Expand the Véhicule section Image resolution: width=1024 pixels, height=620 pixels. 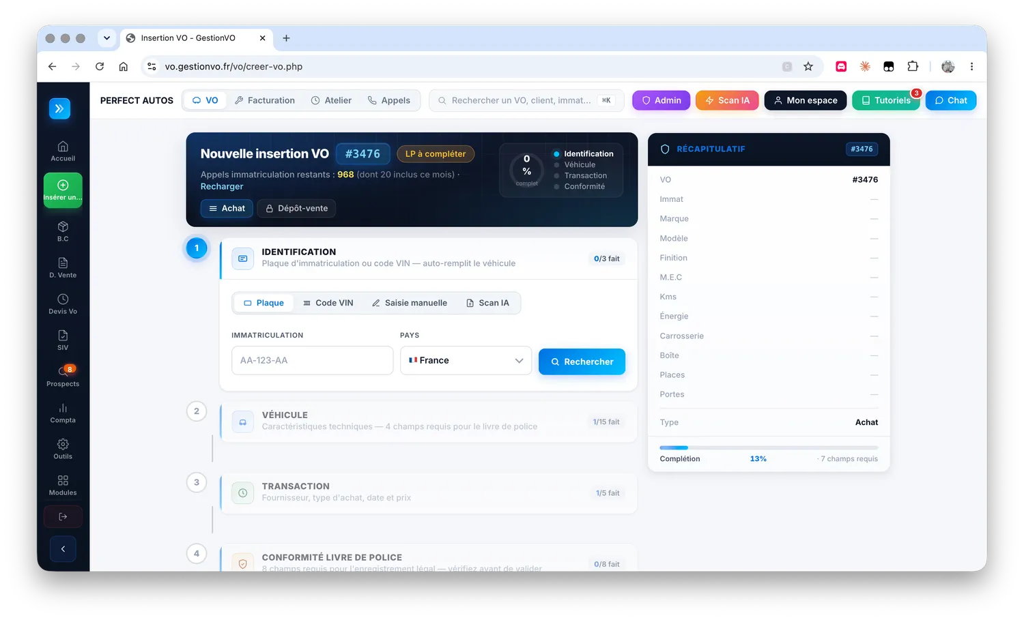coord(429,421)
